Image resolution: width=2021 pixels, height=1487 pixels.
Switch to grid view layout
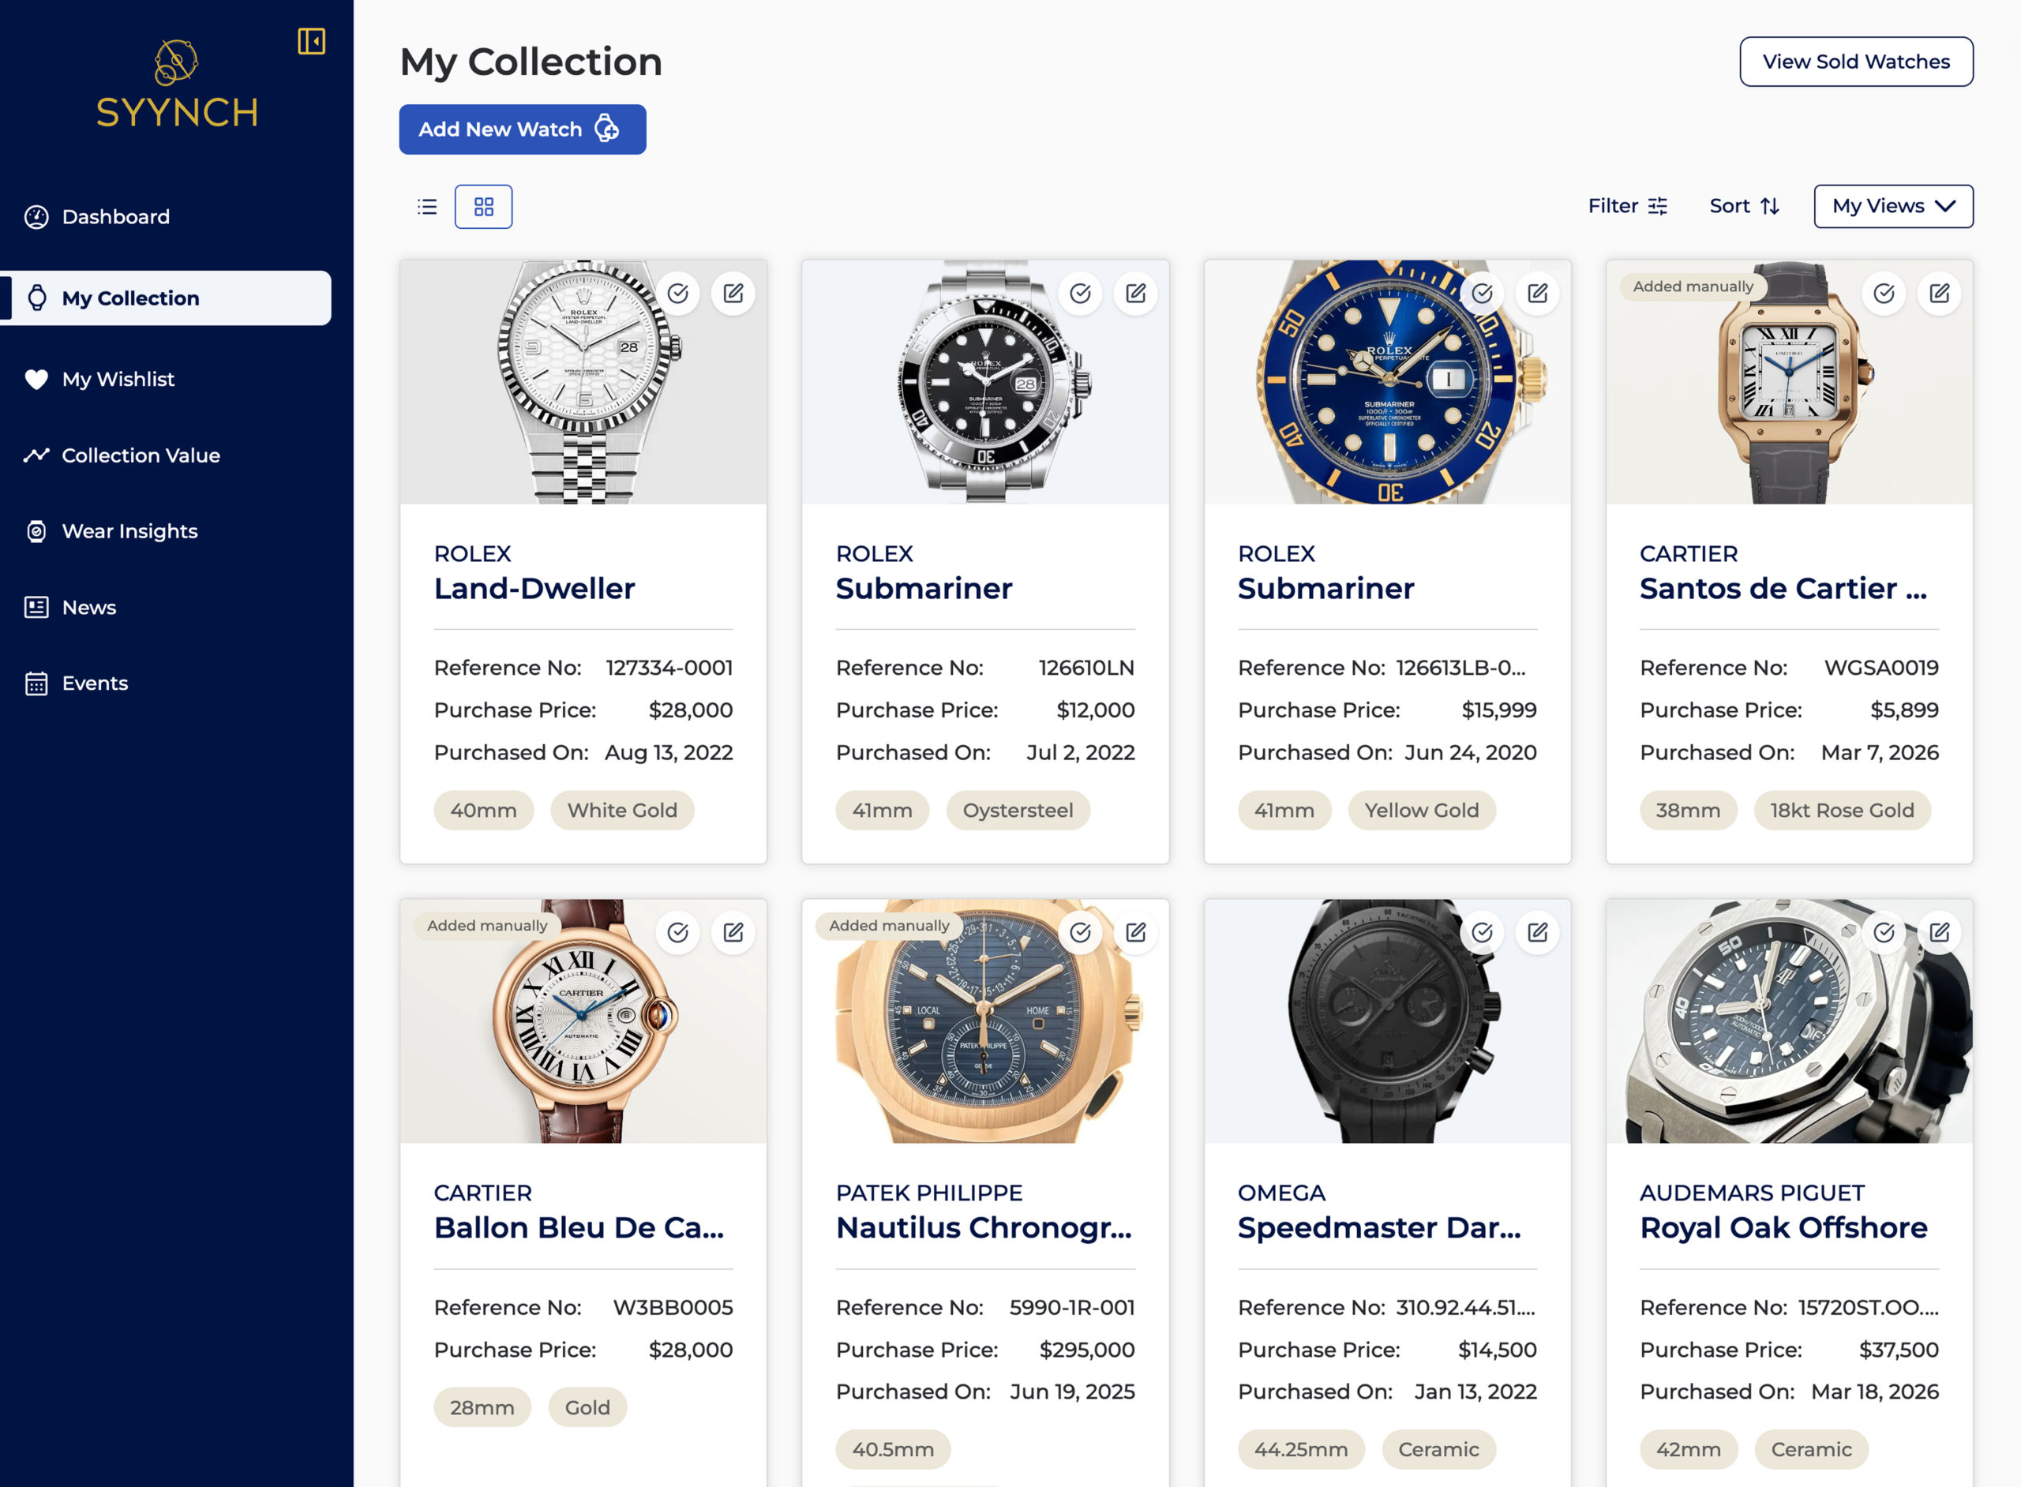tap(483, 207)
